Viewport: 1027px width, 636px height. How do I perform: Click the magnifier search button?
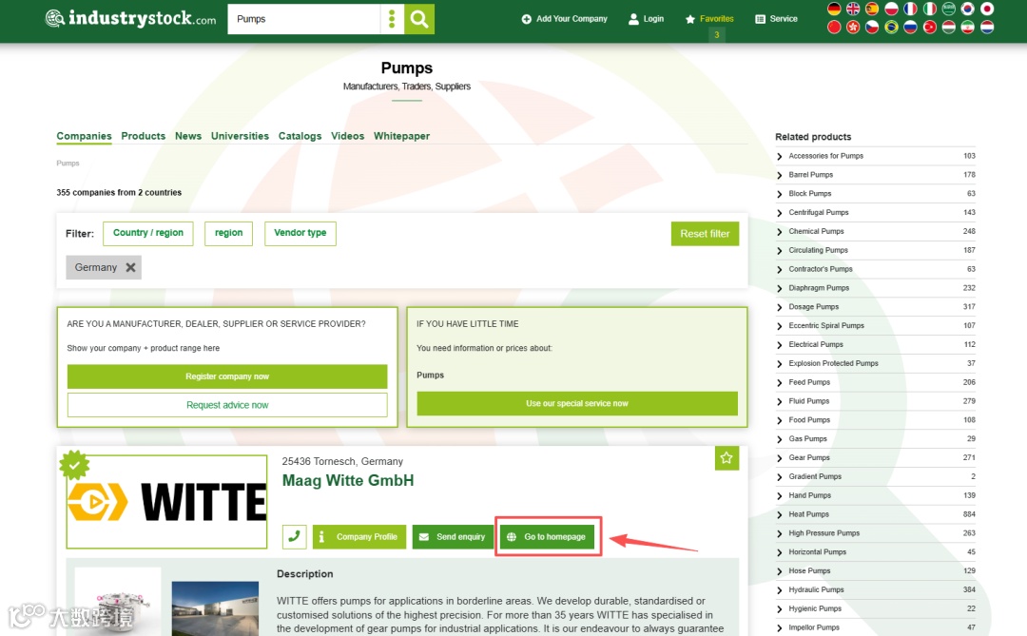[x=419, y=19]
